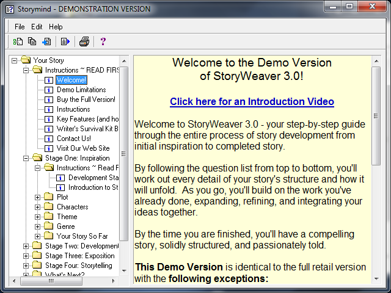Click the tree panel's horizontal scrollbar right arrow
The image size is (391, 293).
(114, 280)
